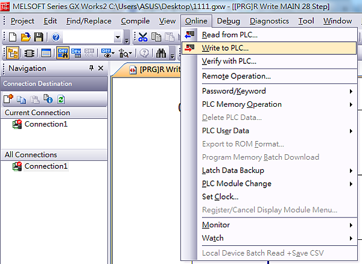This screenshot has width=362, height=264.
Task: Expand the second toolbar row overflow options
Action: coord(172,54)
